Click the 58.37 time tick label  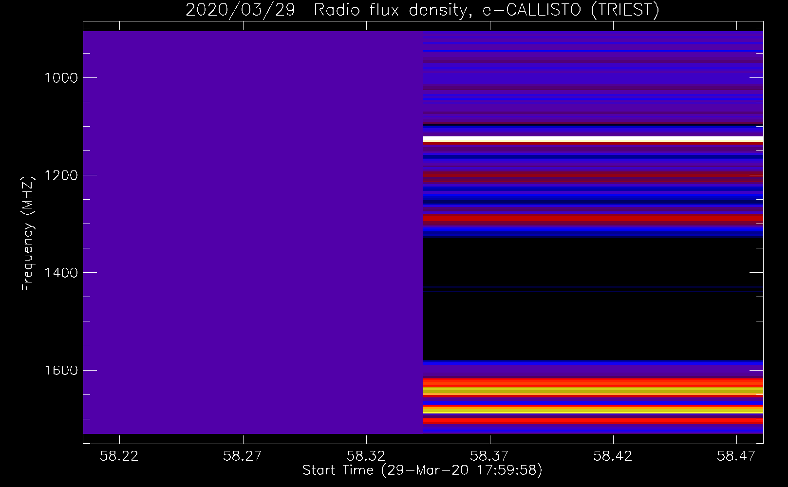click(x=489, y=456)
